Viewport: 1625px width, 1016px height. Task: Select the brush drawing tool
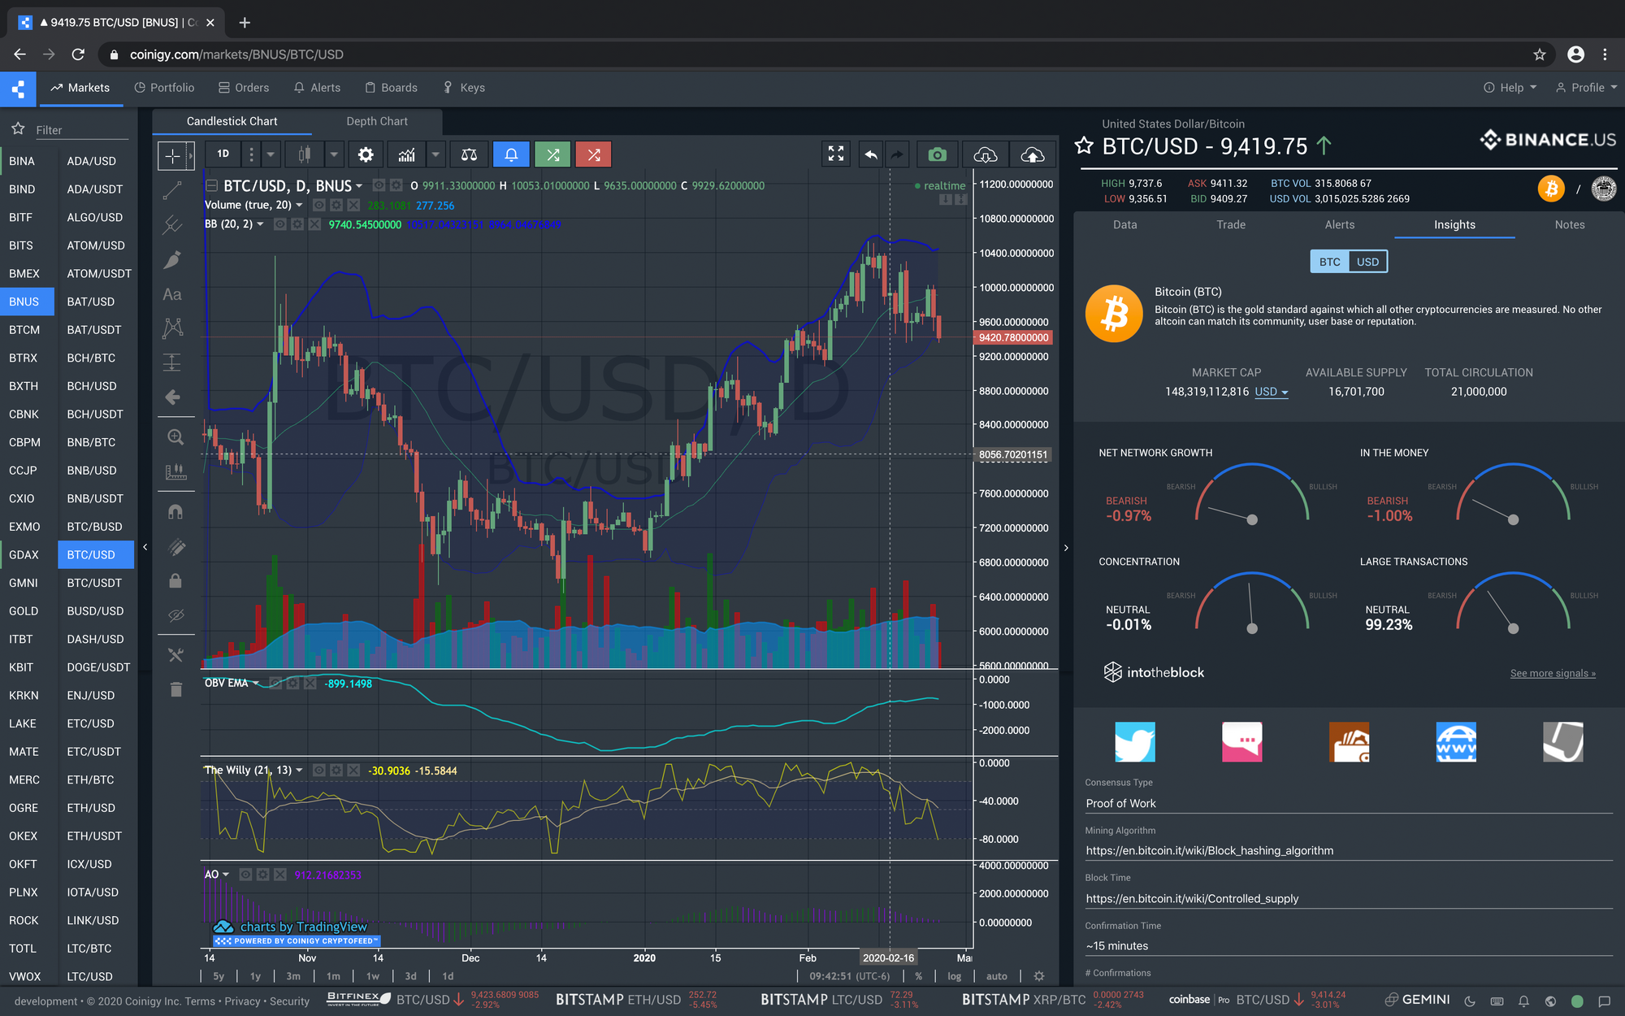172,260
